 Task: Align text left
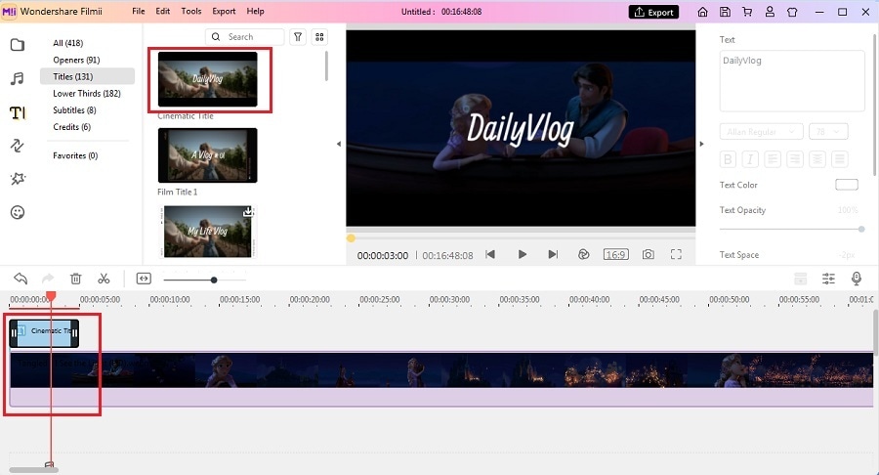pyautogui.click(x=773, y=159)
